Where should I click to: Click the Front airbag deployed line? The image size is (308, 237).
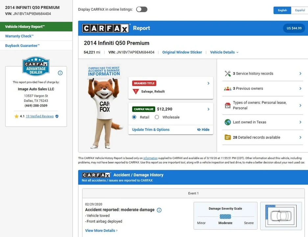click(x=104, y=222)
